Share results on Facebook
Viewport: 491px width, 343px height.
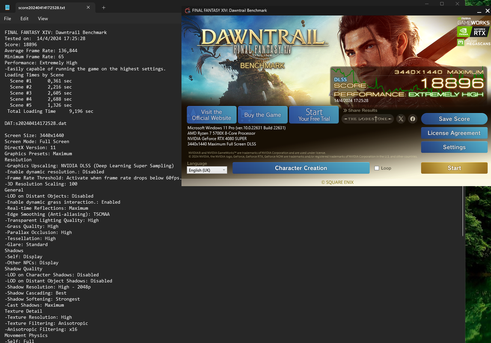tap(413, 119)
